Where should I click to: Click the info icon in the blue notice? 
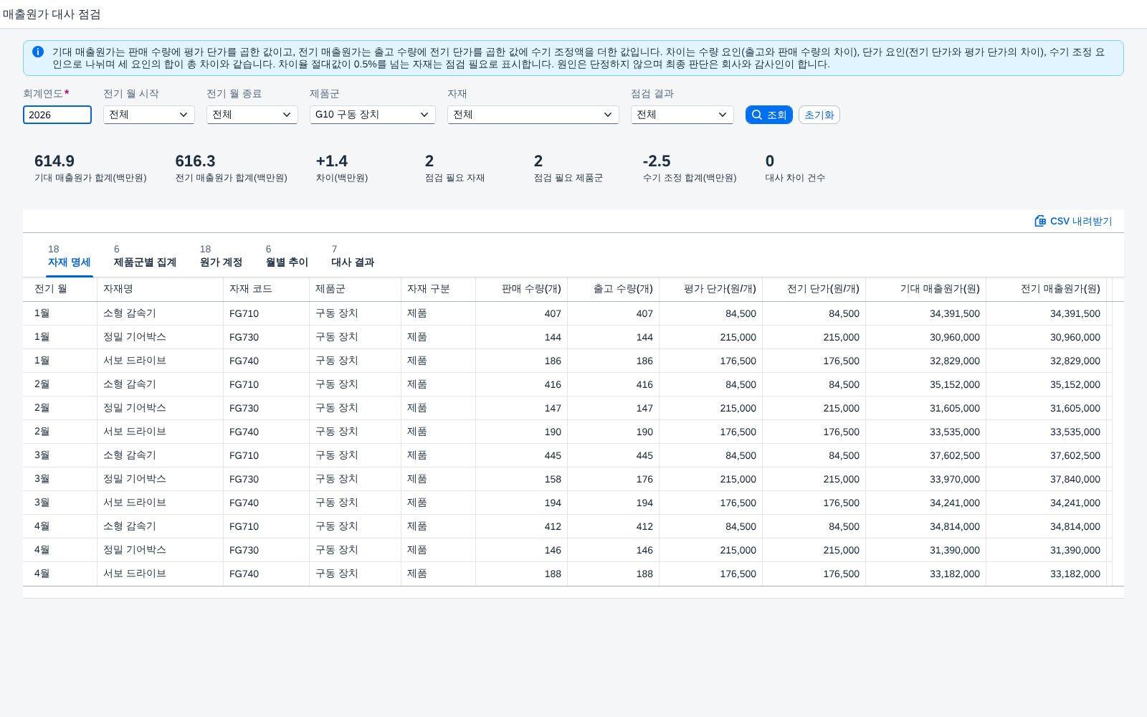tap(38, 52)
